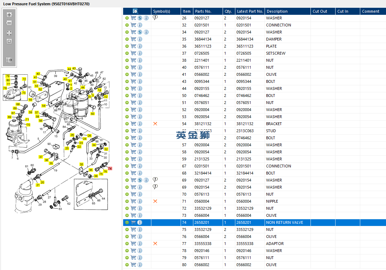Viewport: 386px width, 270px height.
Task: Click the search icon in table header
Action: click(135, 11)
